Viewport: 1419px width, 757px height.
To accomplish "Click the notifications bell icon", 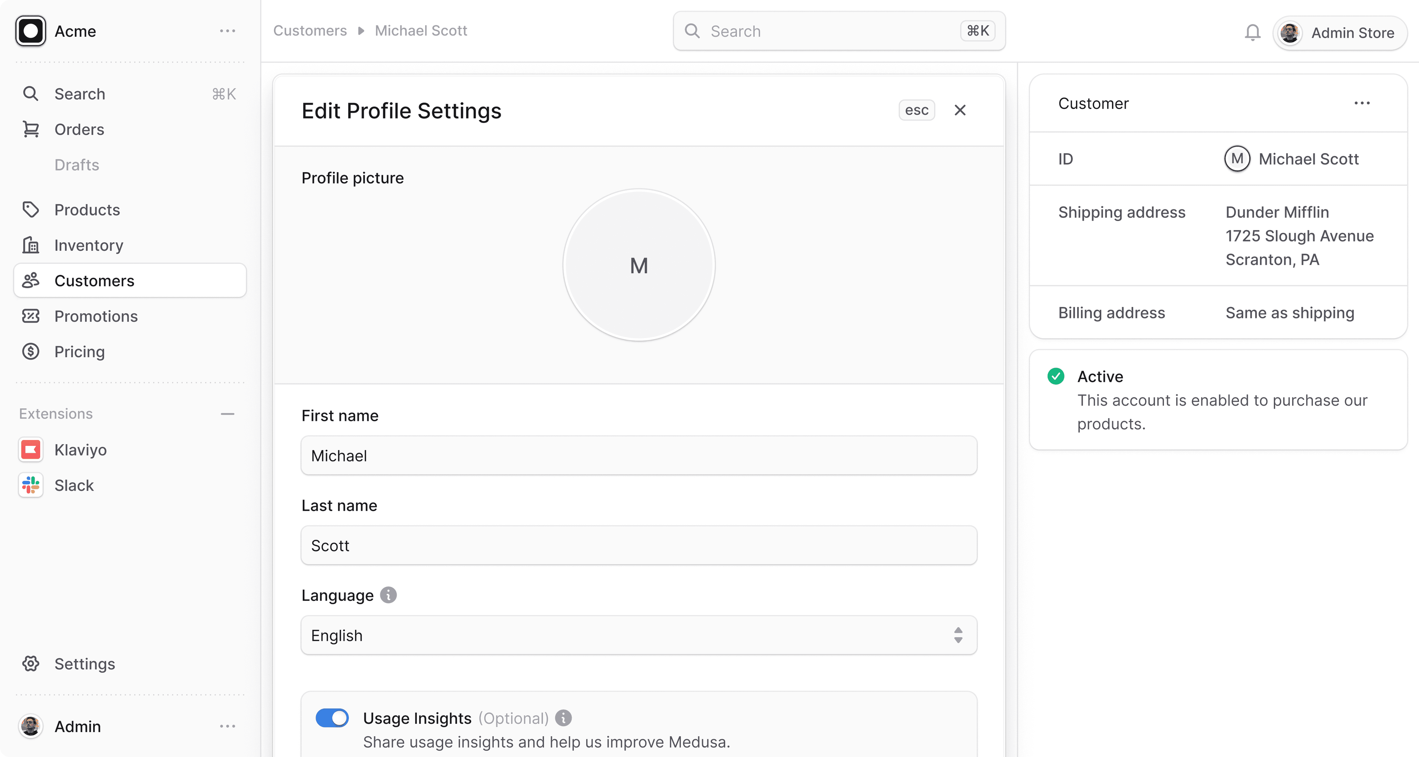I will [1252, 33].
